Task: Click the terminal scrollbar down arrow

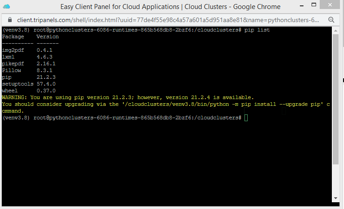Action: pyautogui.click(x=335, y=198)
